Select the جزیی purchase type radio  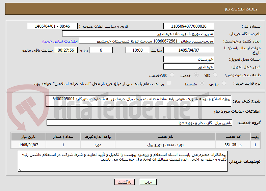click(224, 83)
